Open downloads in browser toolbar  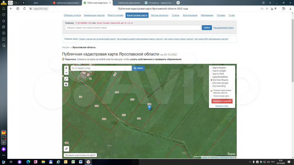click(290, 9)
